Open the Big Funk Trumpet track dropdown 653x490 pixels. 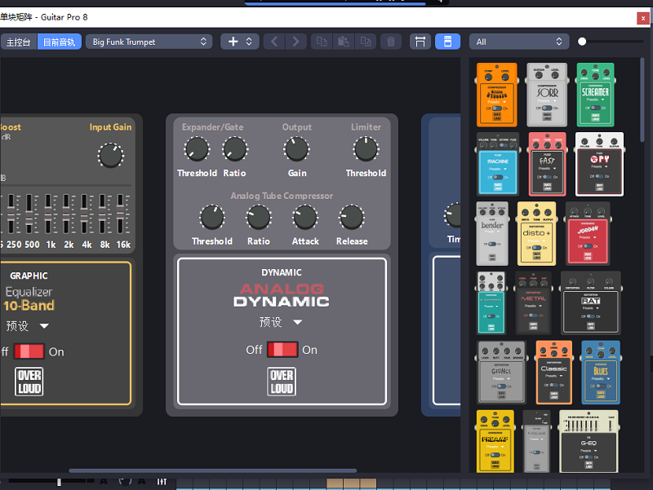pyautogui.click(x=149, y=42)
